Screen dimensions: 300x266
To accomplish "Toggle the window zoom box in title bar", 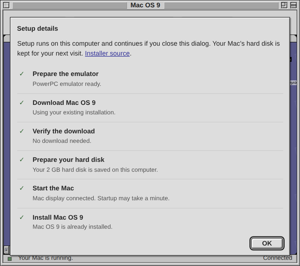I will click(284, 5).
